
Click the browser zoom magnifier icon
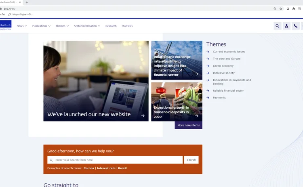click(x=275, y=9)
